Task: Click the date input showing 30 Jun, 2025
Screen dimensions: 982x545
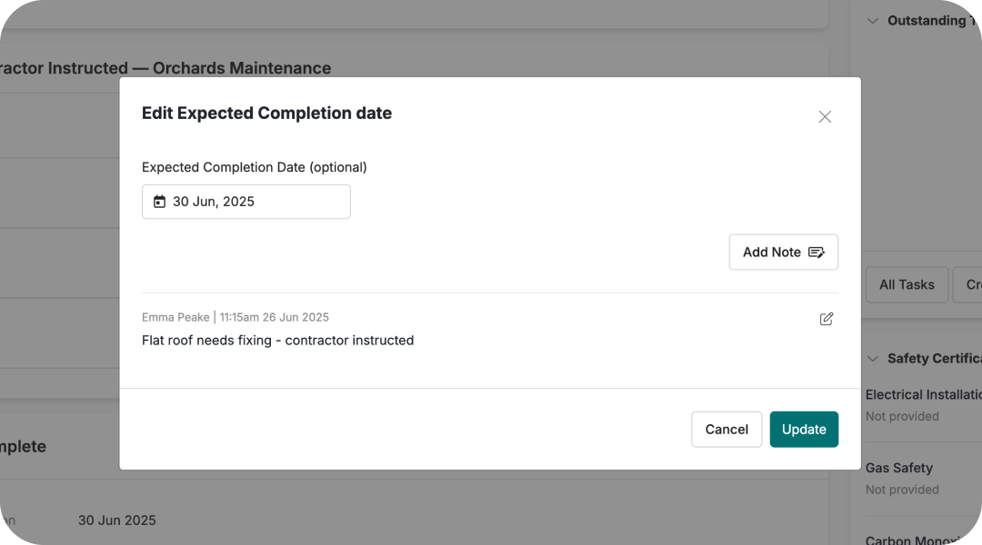Action: pyautogui.click(x=245, y=201)
